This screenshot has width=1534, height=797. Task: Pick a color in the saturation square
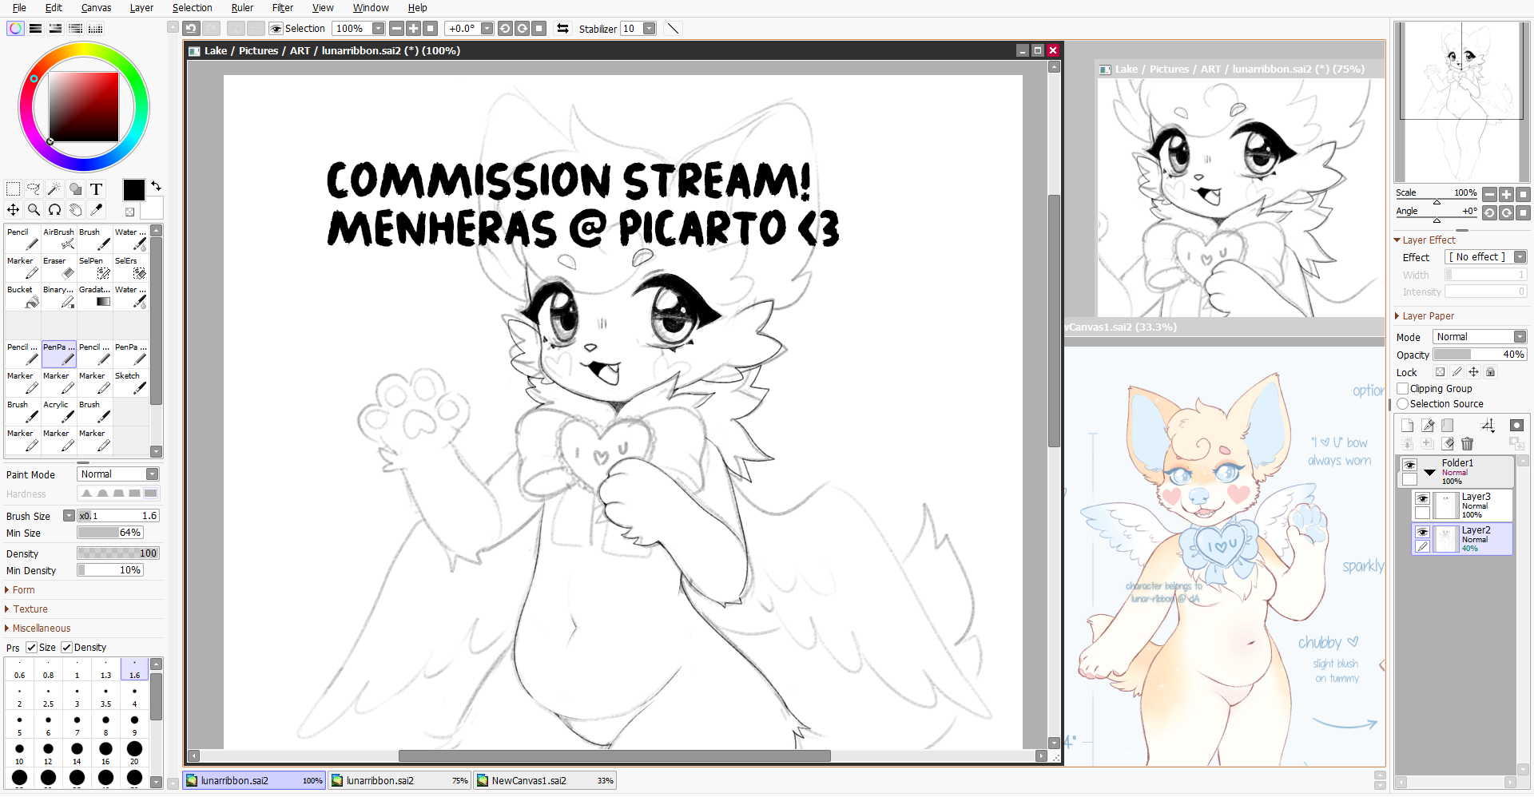(x=83, y=107)
